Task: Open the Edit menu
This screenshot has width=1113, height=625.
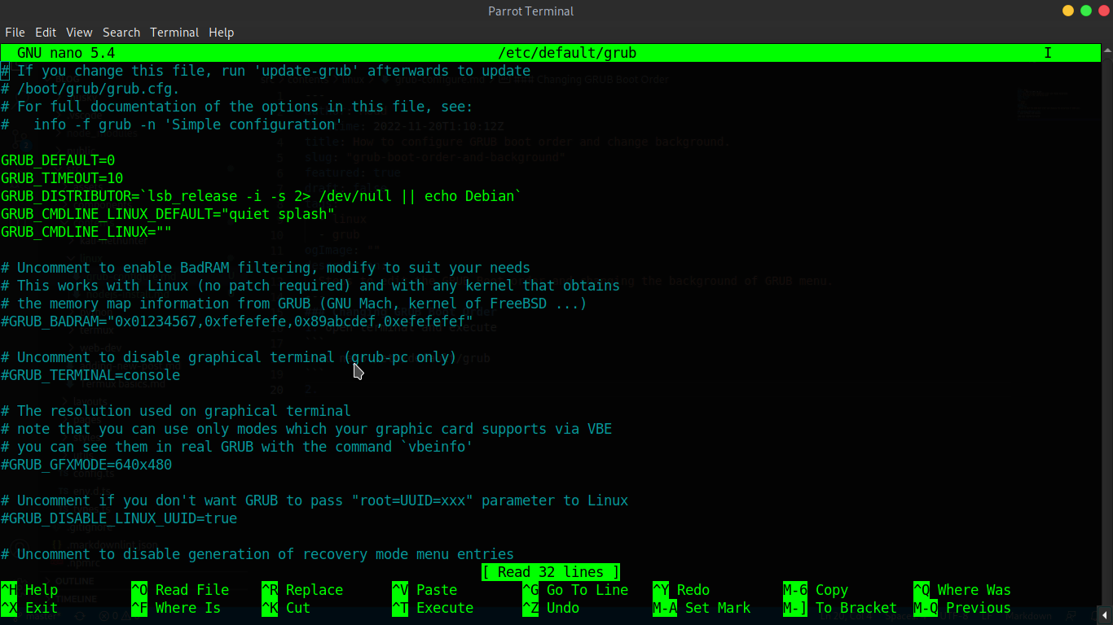Action: [46, 33]
